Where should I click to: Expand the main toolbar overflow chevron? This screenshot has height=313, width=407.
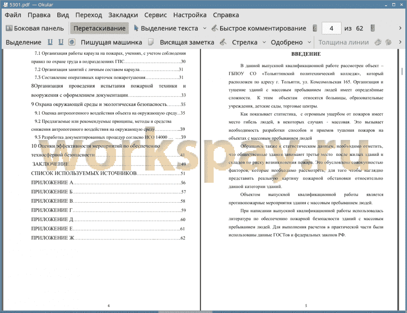(x=400, y=28)
